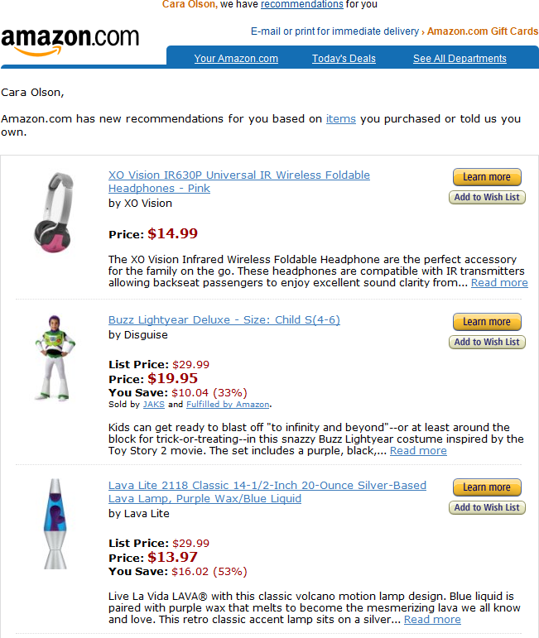Viewport: 539px width, 638px height.
Task: Click Fulfilled by Amazon link
Action: pyautogui.click(x=228, y=405)
